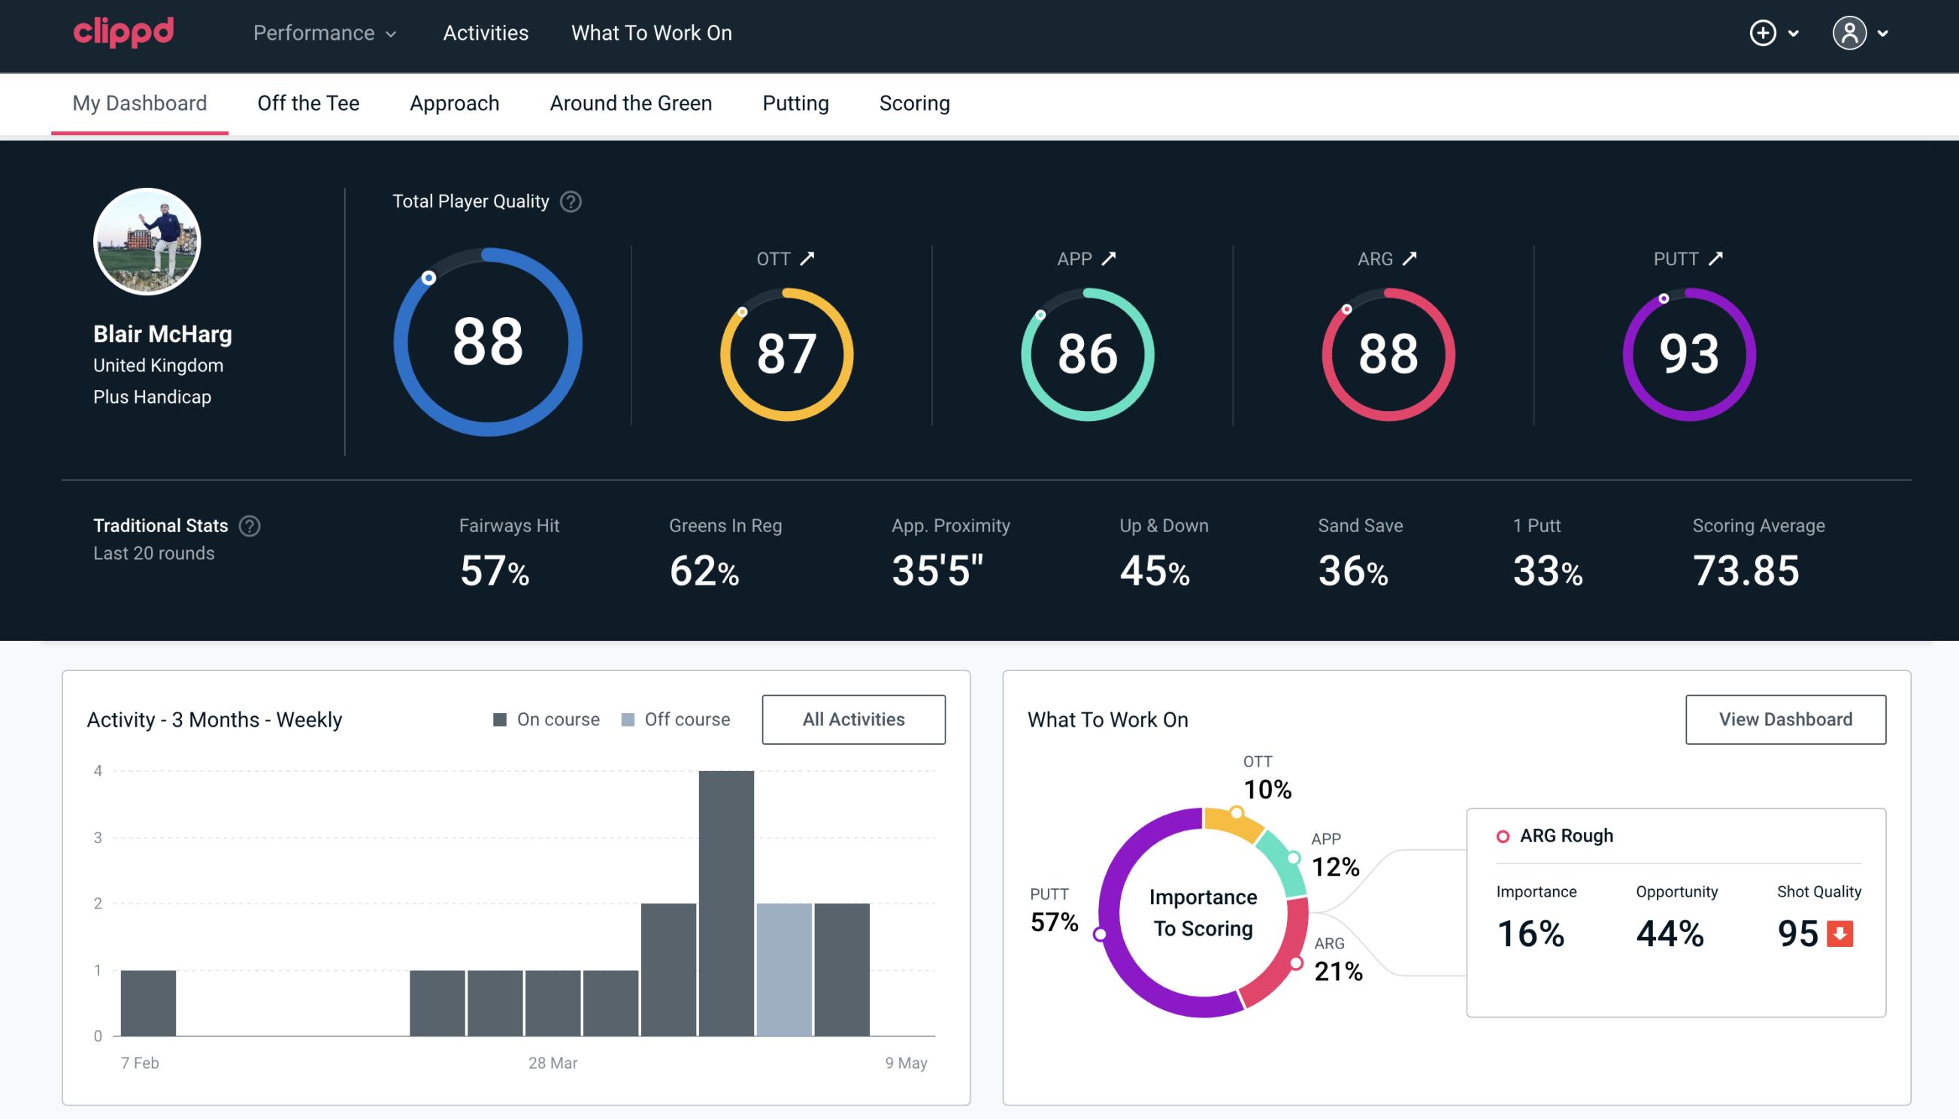Select the Around the Green menu item
Viewport: 1959px width, 1119px height.
630,102
